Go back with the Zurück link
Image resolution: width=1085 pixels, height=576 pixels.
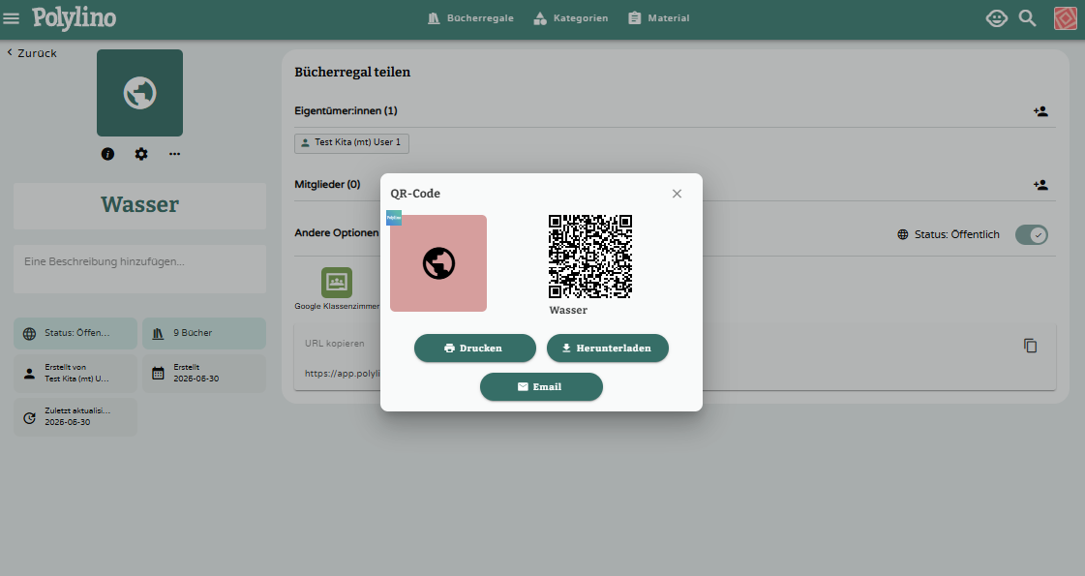(32, 53)
